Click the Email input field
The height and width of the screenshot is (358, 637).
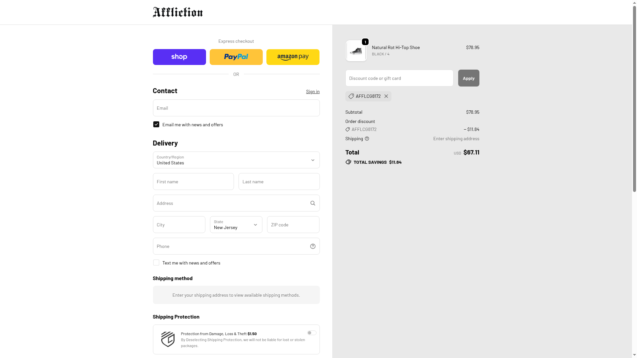pyautogui.click(x=236, y=108)
